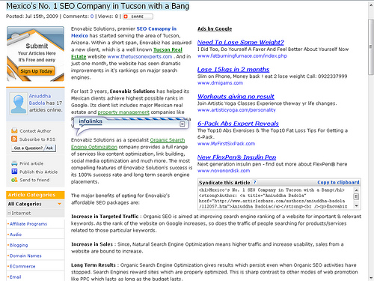Open Need To Lose Some Weight ad
The height and width of the screenshot is (281, 374).
coord(241,42)
